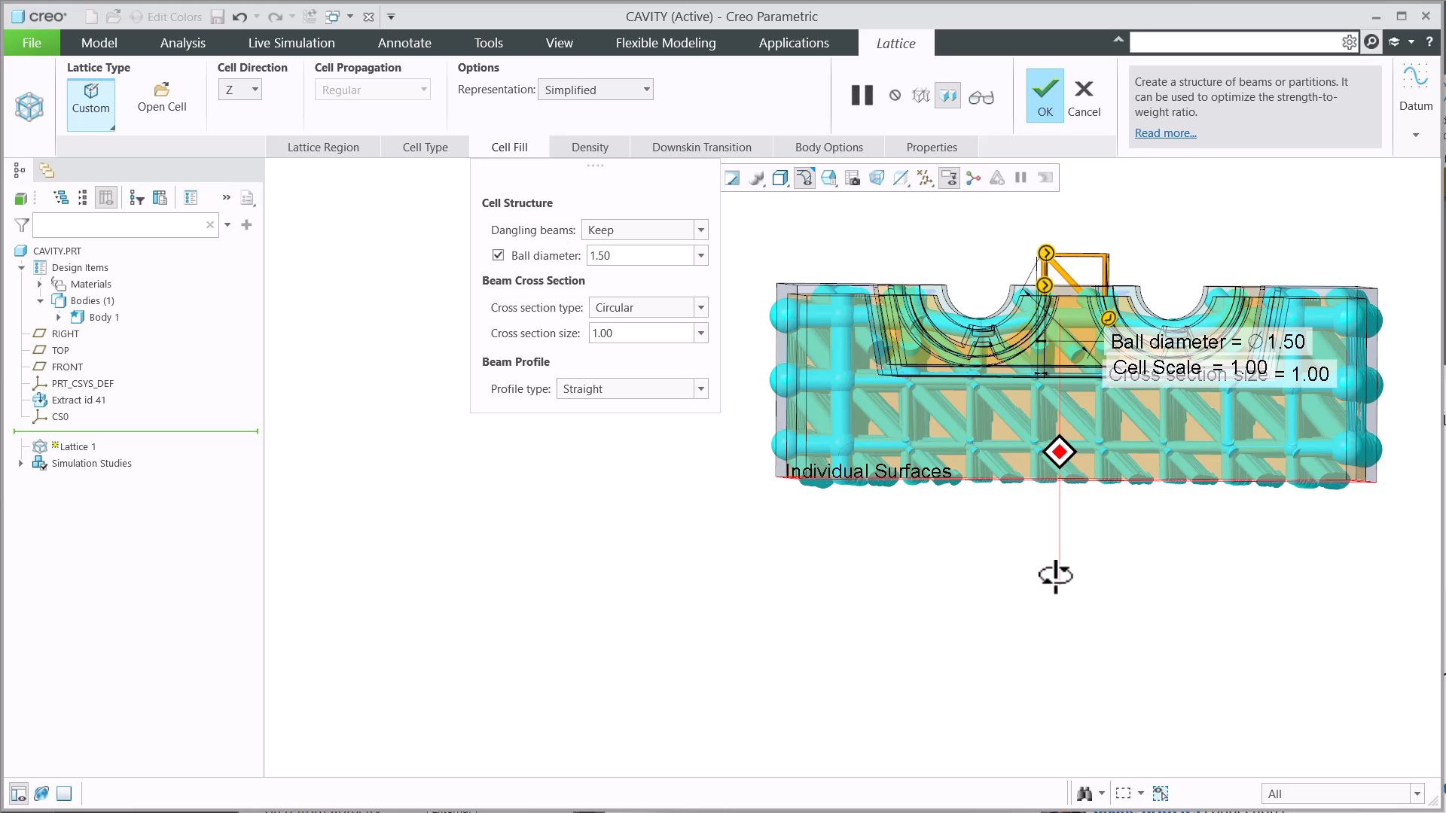This screenshot has width=1446, height=813.
Task: Click the collapse-all tree icon
Action: [83, 197]
